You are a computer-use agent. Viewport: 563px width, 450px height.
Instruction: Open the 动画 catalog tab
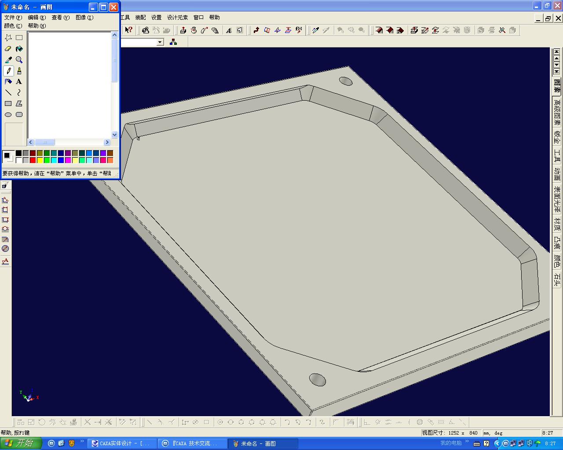(557, 174)
